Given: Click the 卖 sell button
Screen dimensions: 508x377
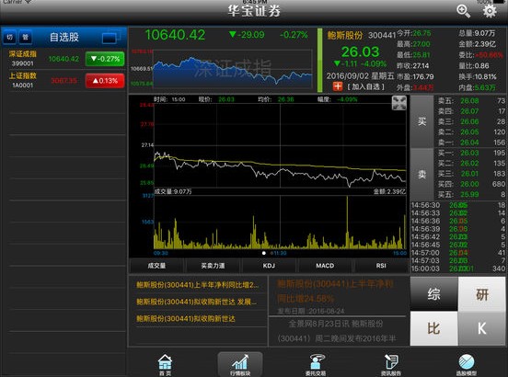Looking at the screenshot, I should click(421, 175).
